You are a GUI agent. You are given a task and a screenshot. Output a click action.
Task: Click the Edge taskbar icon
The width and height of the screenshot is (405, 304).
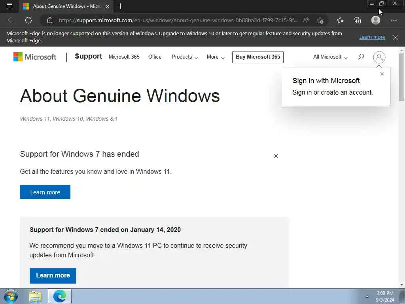click(x=60, y=296)
